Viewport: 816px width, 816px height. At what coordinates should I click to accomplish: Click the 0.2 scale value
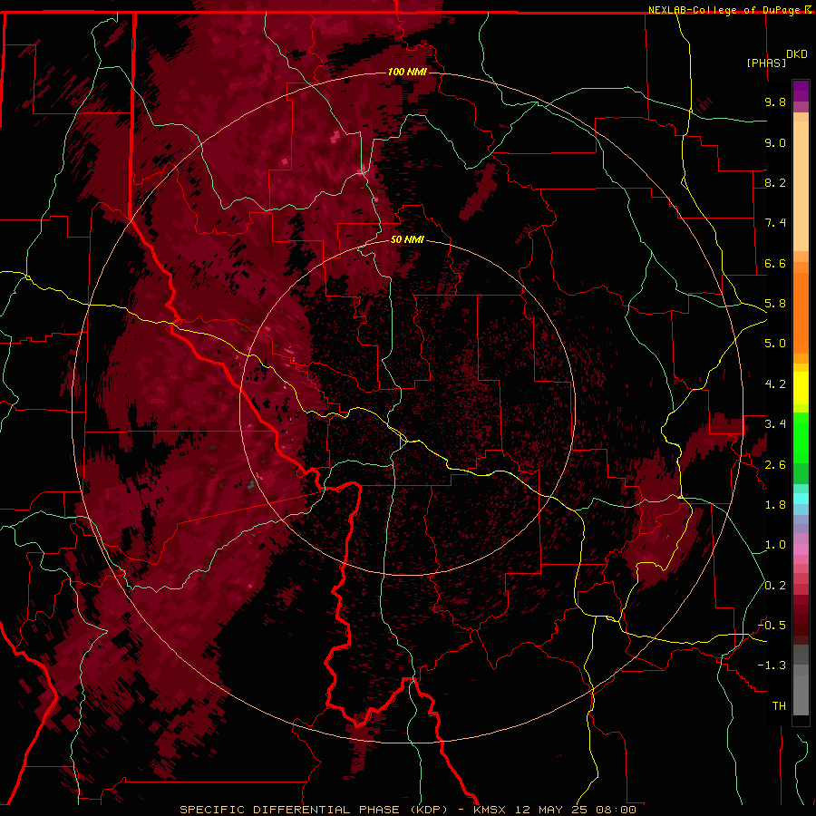pos(775,586)
